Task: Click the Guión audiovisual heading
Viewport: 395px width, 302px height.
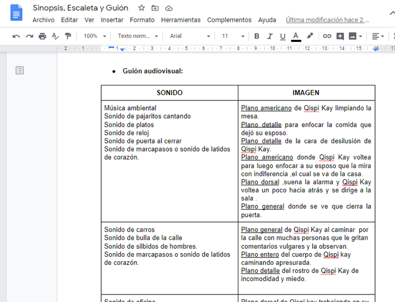Action: [x=153, y=71]
